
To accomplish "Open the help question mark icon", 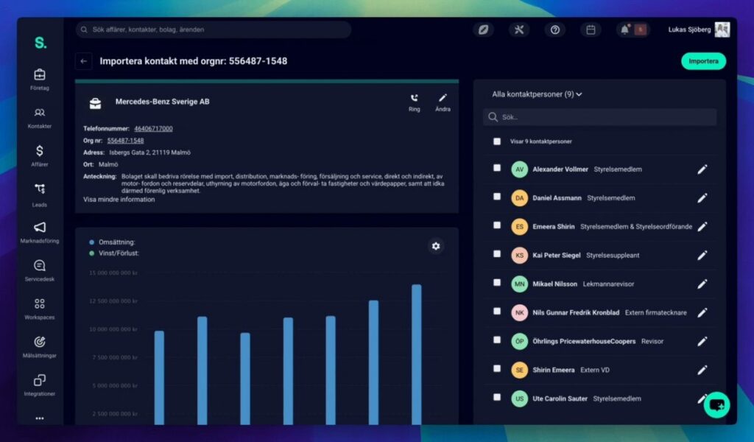I will tap(555, 29).
